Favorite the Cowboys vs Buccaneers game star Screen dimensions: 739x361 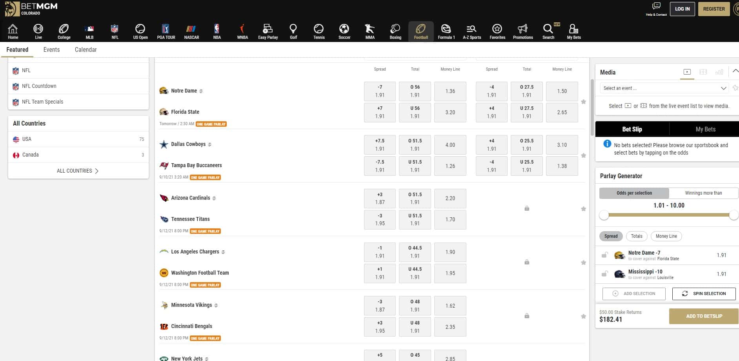583,155
